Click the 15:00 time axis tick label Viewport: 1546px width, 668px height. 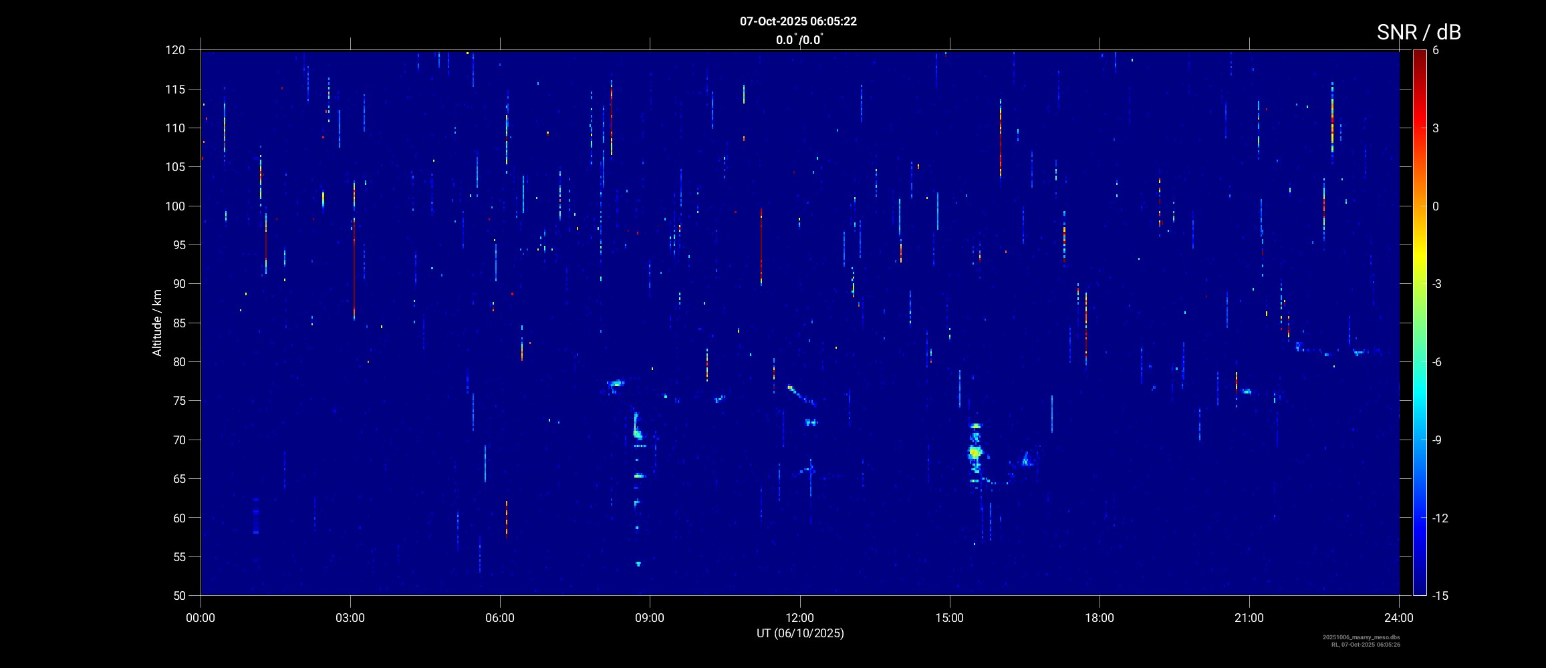pos(949,618)
